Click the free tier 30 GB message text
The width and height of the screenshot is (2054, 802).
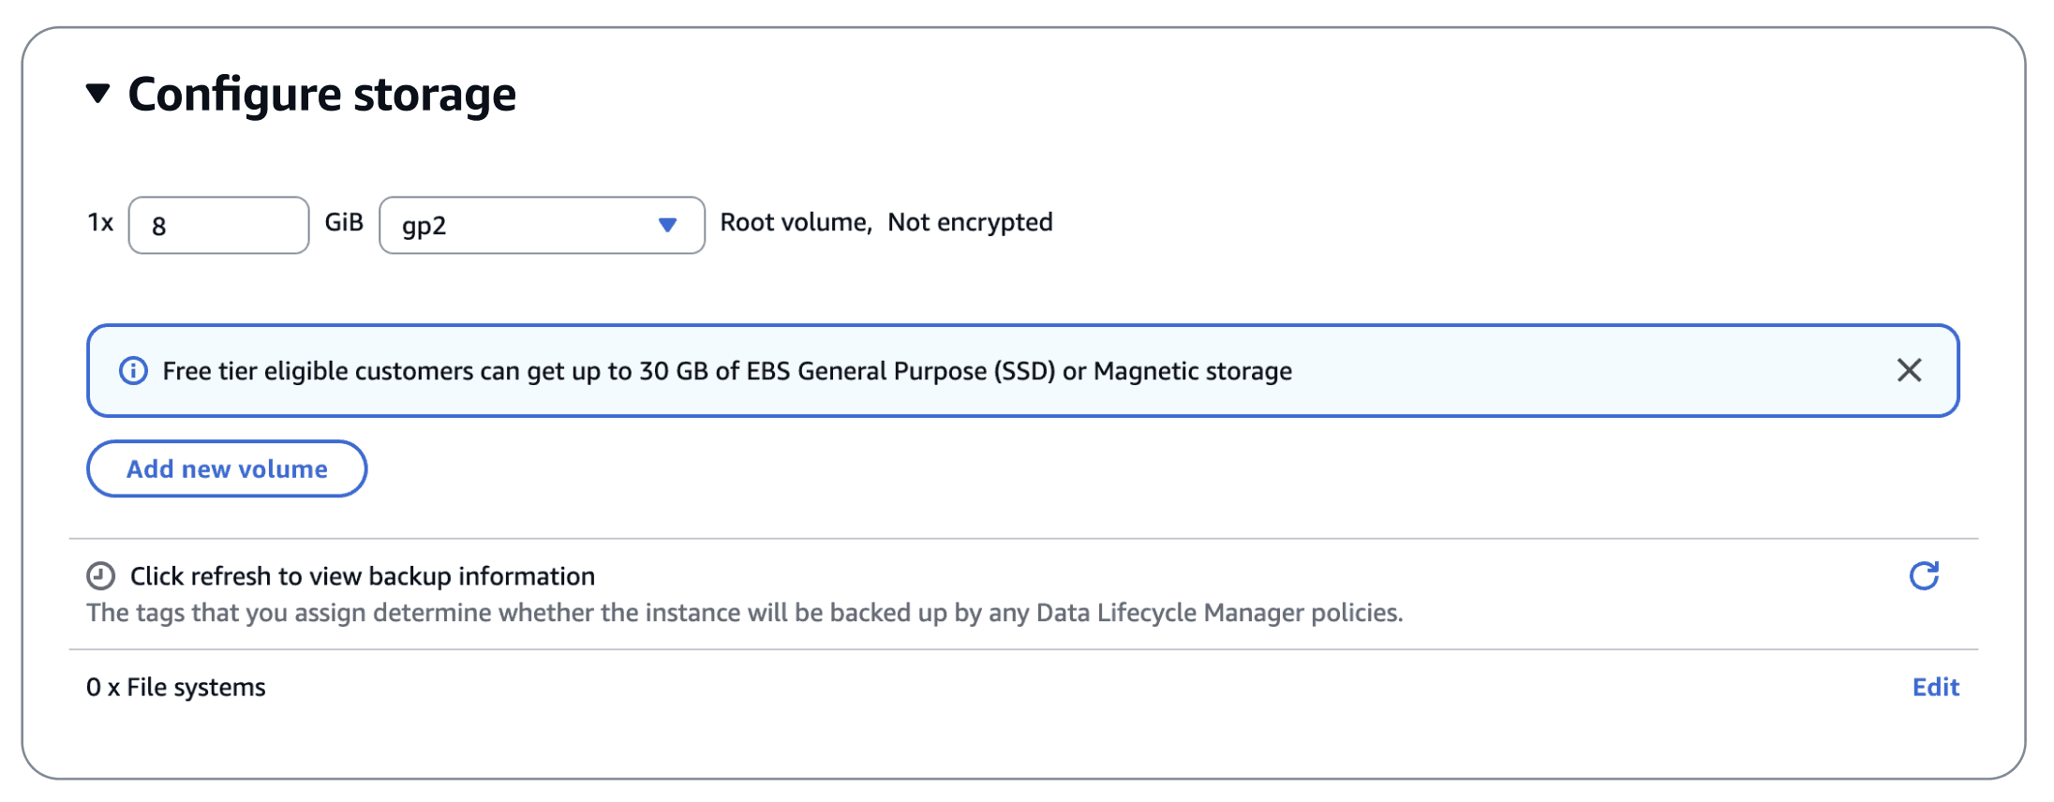(x=727, y=371)
